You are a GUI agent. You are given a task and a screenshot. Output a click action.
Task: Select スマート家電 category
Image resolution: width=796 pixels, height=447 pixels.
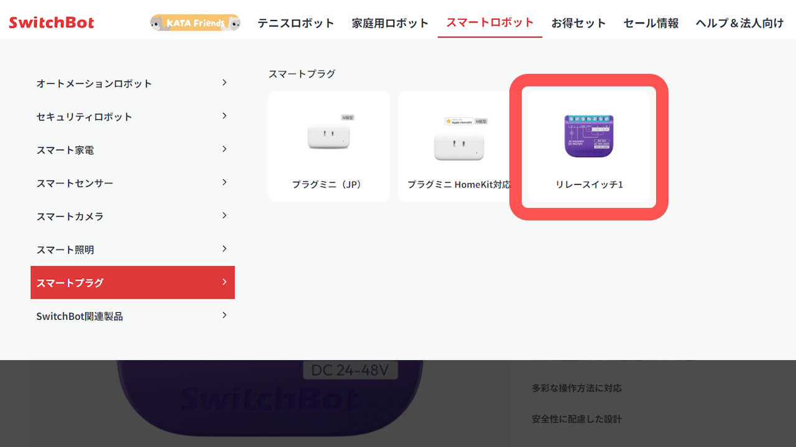pyautogui.click(x=132, y=150)
